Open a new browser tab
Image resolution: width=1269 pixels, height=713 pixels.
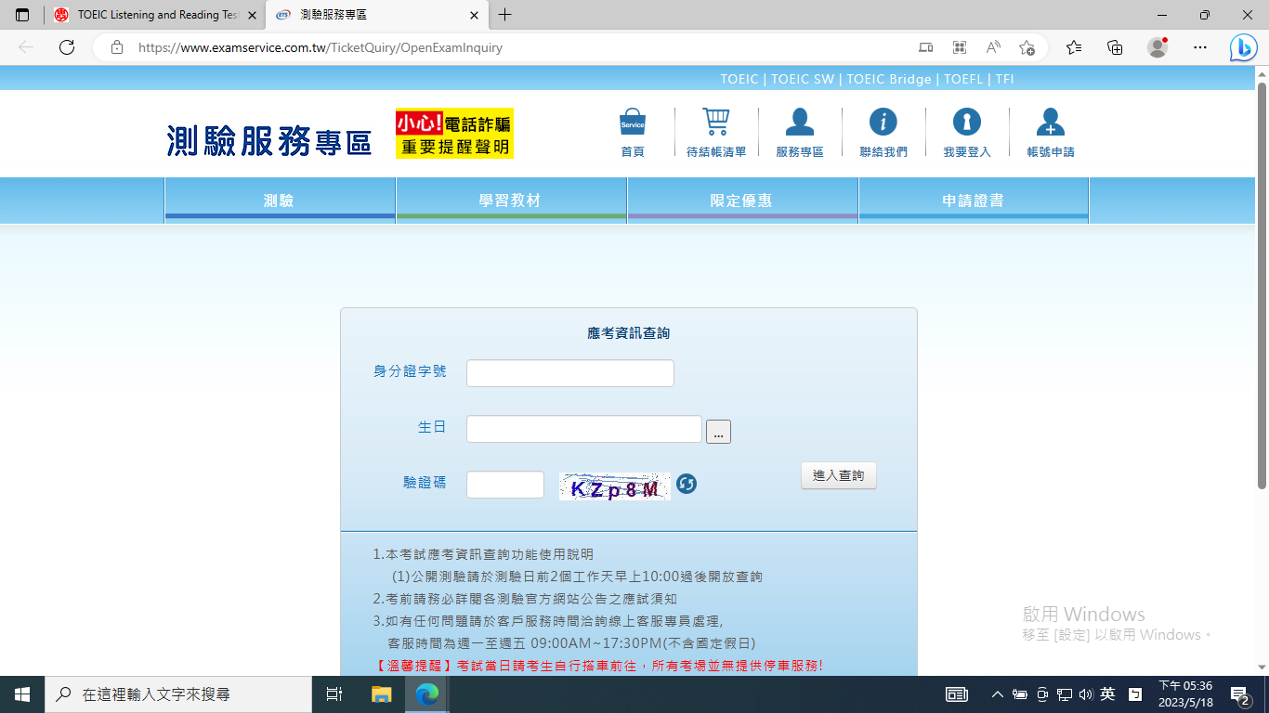(x=504, y=15)
